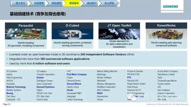Click the Belmont Technology link
Viewport: 191px width, 107px height.
16,87
